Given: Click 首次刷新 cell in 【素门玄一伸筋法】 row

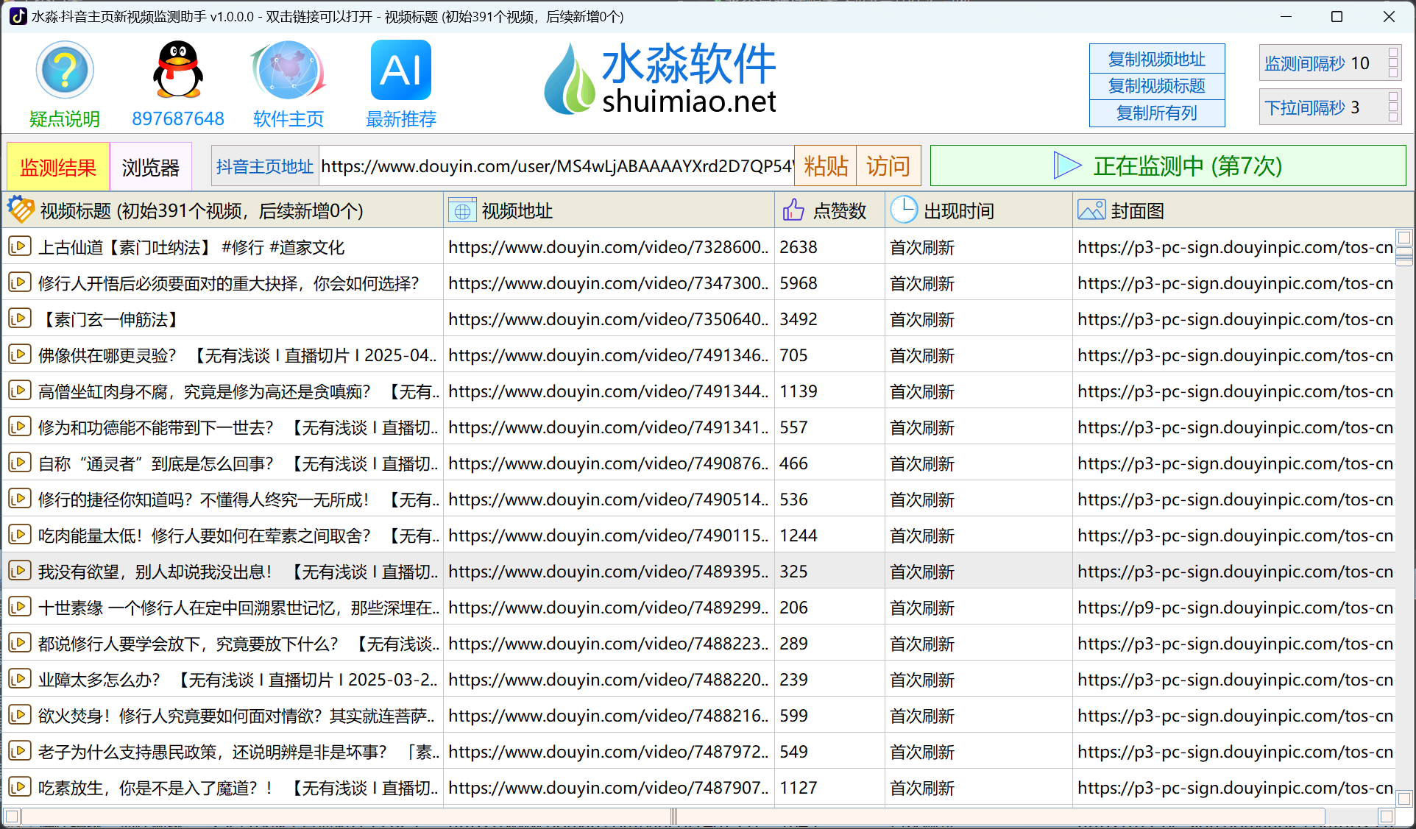Looking at the screenshot, I should click(x=978, y=319).
